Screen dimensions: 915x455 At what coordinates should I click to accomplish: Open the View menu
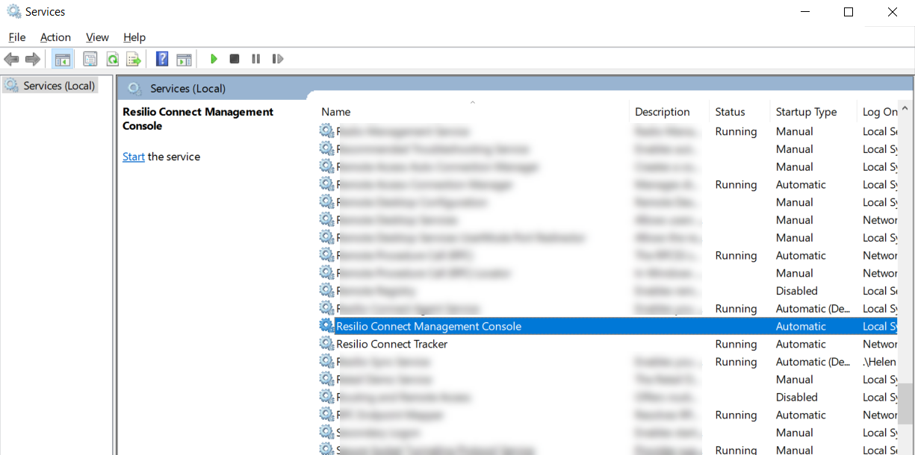point(97,37)
